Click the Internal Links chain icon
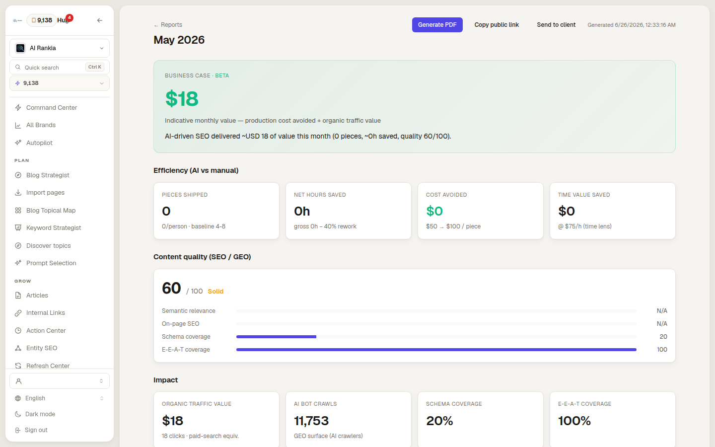The width and height of the screenshot is (715, 447). 18,313
